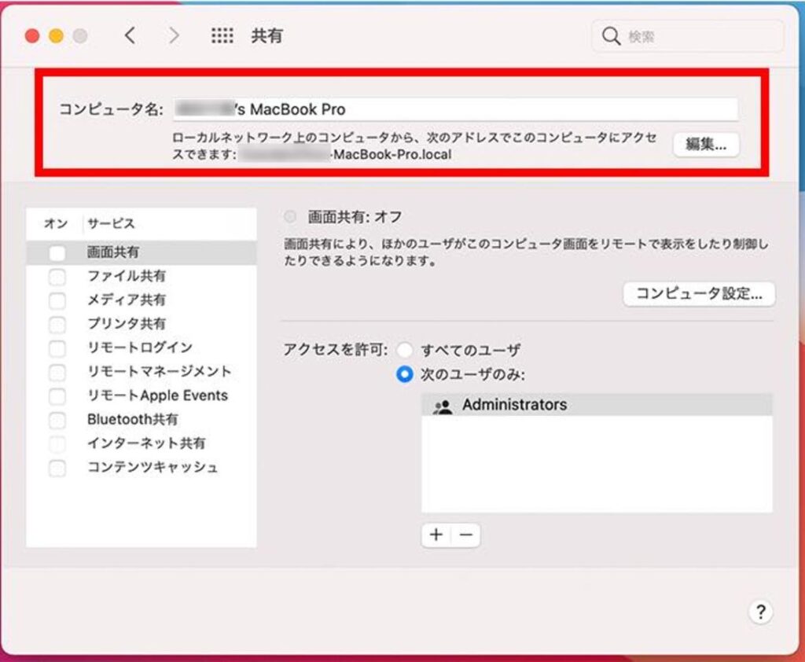
Task: Select メディア共有 service row
Action: click(142, 300)
